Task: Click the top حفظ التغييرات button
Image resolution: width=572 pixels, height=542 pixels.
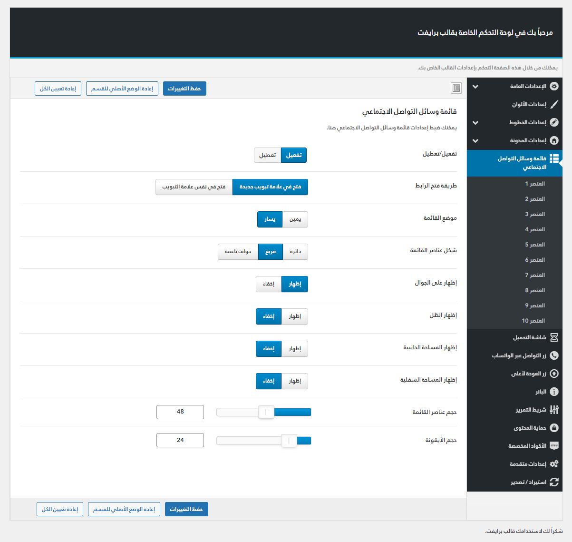Action: [184, 89]
